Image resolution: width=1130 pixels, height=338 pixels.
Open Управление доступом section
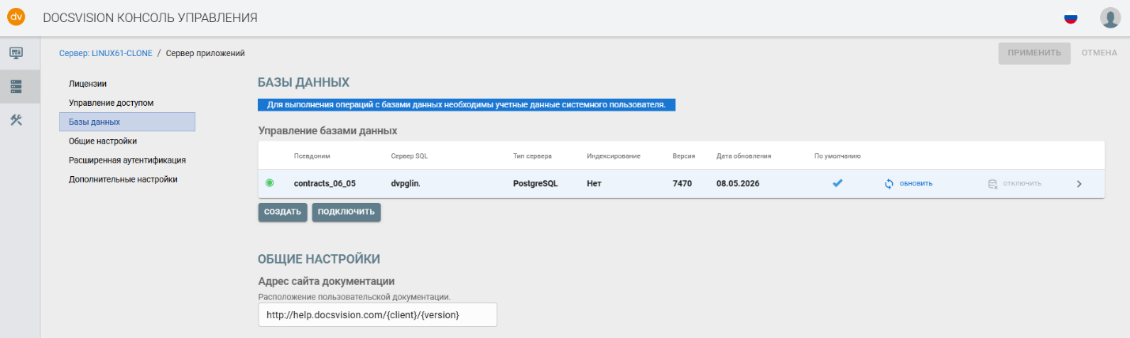coord(111,103)
